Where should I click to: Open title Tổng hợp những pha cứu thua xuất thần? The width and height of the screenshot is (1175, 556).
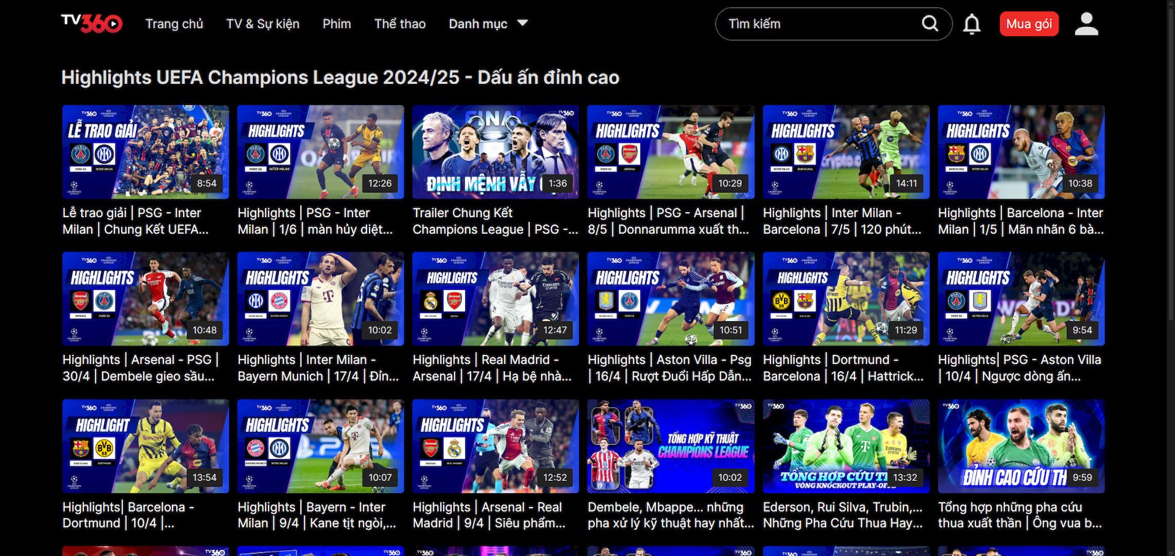pos(1020,515)
